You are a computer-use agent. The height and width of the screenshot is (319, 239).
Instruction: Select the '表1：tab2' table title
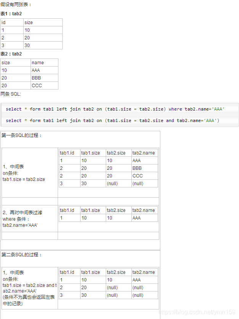click(x=11, y=14)
